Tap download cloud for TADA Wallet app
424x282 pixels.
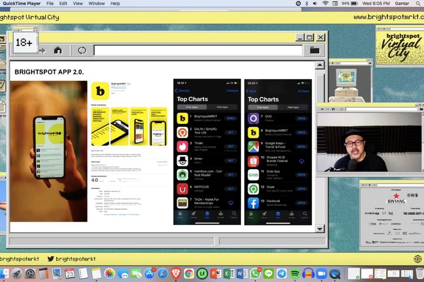[x=231, y=203]
